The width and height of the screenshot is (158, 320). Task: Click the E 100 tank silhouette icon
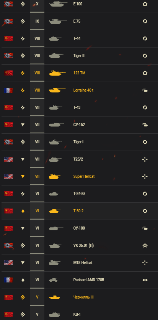tap(58, 4)
